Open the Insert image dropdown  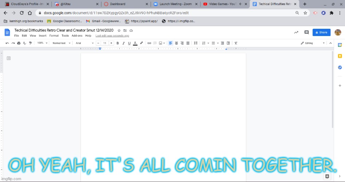(162, 43)
